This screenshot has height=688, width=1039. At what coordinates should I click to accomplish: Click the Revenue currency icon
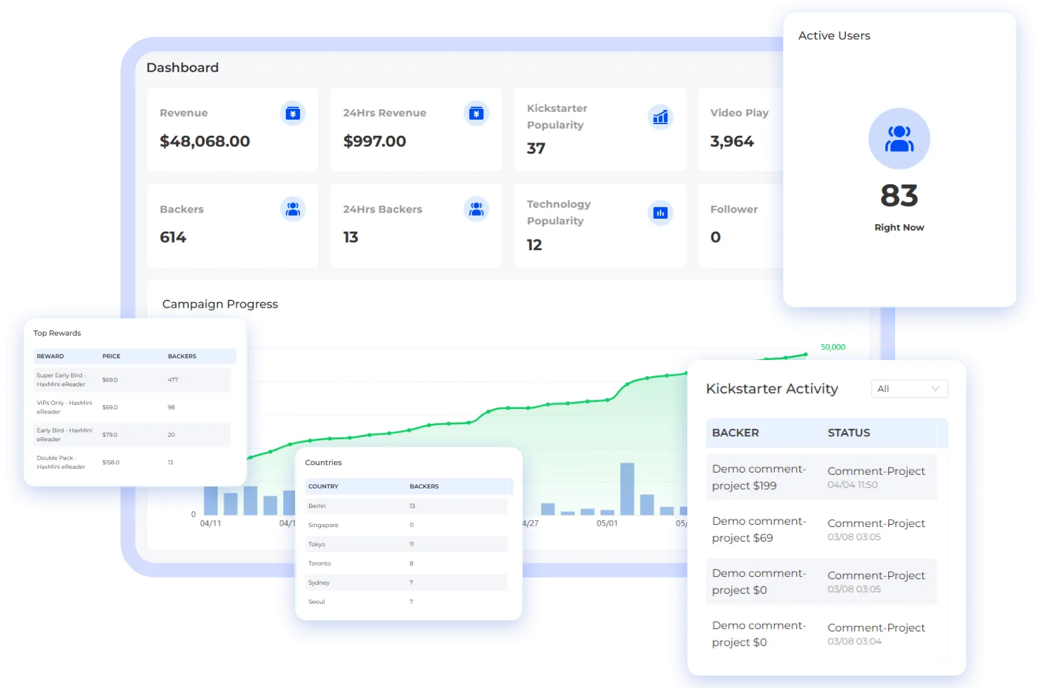point(293,113)
